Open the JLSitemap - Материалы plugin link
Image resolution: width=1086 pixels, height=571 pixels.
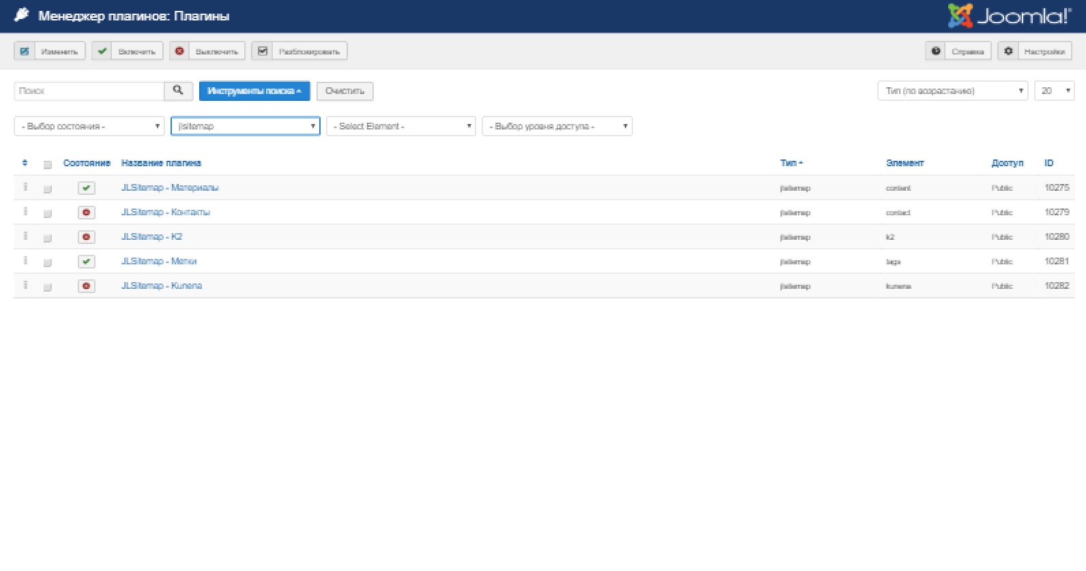click(x=170, y=187)
